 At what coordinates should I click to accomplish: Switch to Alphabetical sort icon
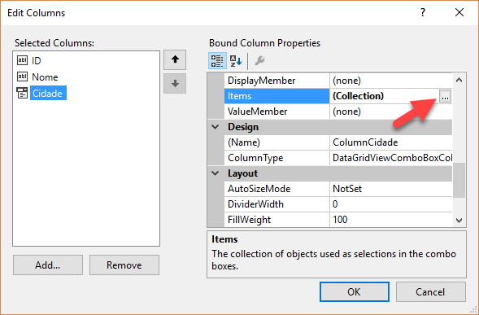coord(236,60)
